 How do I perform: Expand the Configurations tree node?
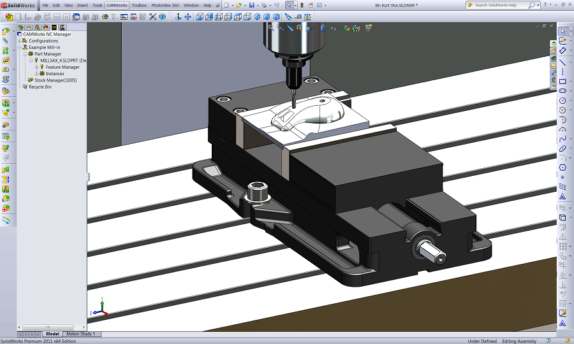pyautogui.click(x=20, y=41)
